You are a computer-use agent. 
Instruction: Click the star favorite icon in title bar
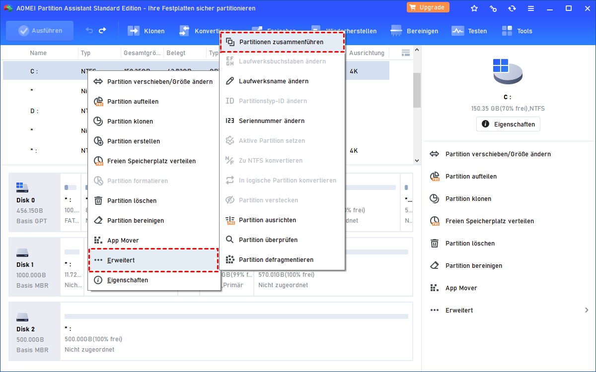point(474,8)
